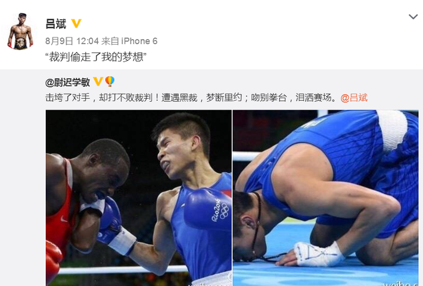Expand the post options chevron menu
The height and width of the screenshot is (286, 423).
[x=413, y=17]
